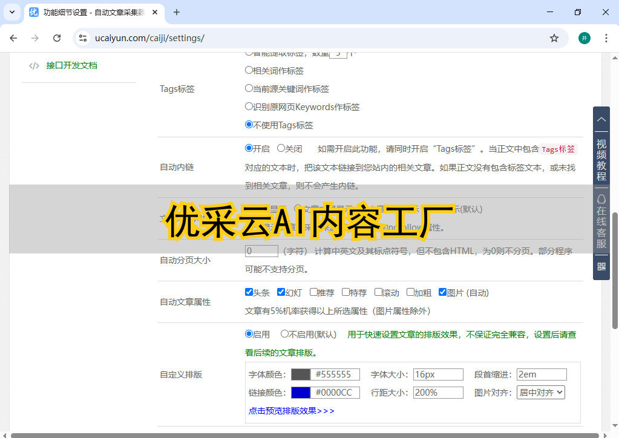
Task: Click 点击预览排版效果 preview link
Action: (291, 411)
